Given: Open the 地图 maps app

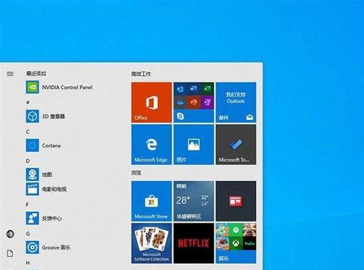Looking at the screenshot, I should point(39,174).
